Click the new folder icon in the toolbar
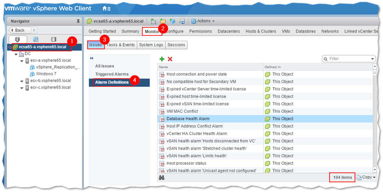383x192 pixels. [x=163, y=21]
